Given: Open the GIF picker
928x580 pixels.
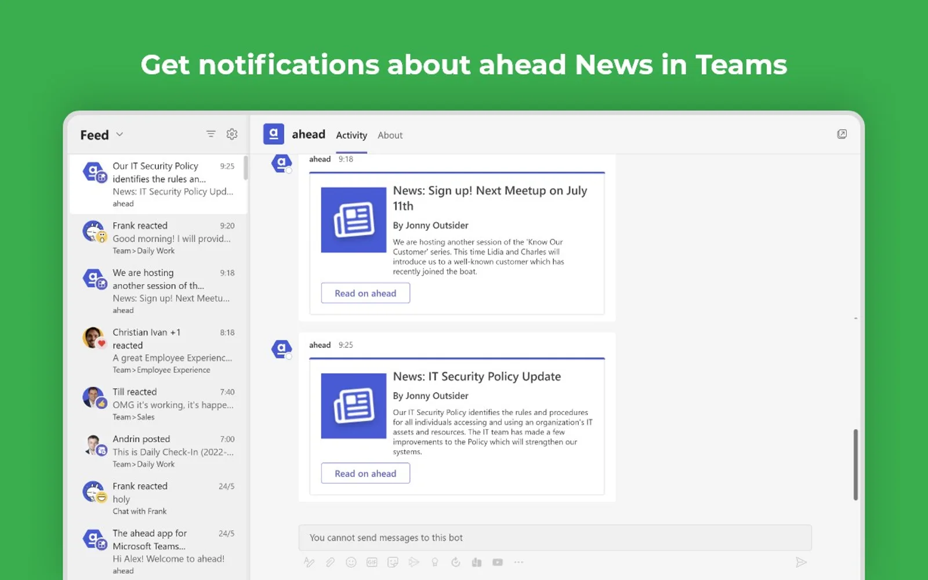Looking at the screenshot, I should [x=372, y=562].
